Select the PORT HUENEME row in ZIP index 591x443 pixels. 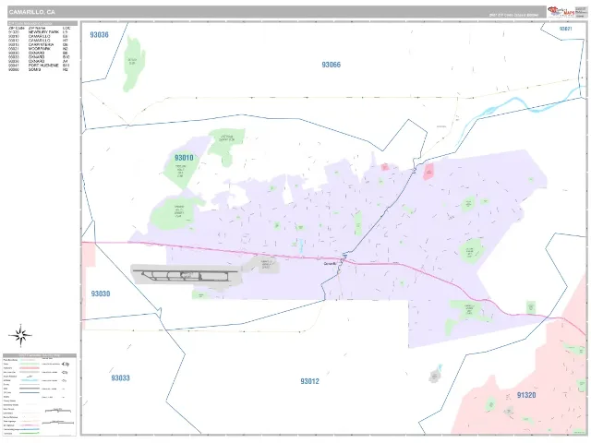(39, 66)
